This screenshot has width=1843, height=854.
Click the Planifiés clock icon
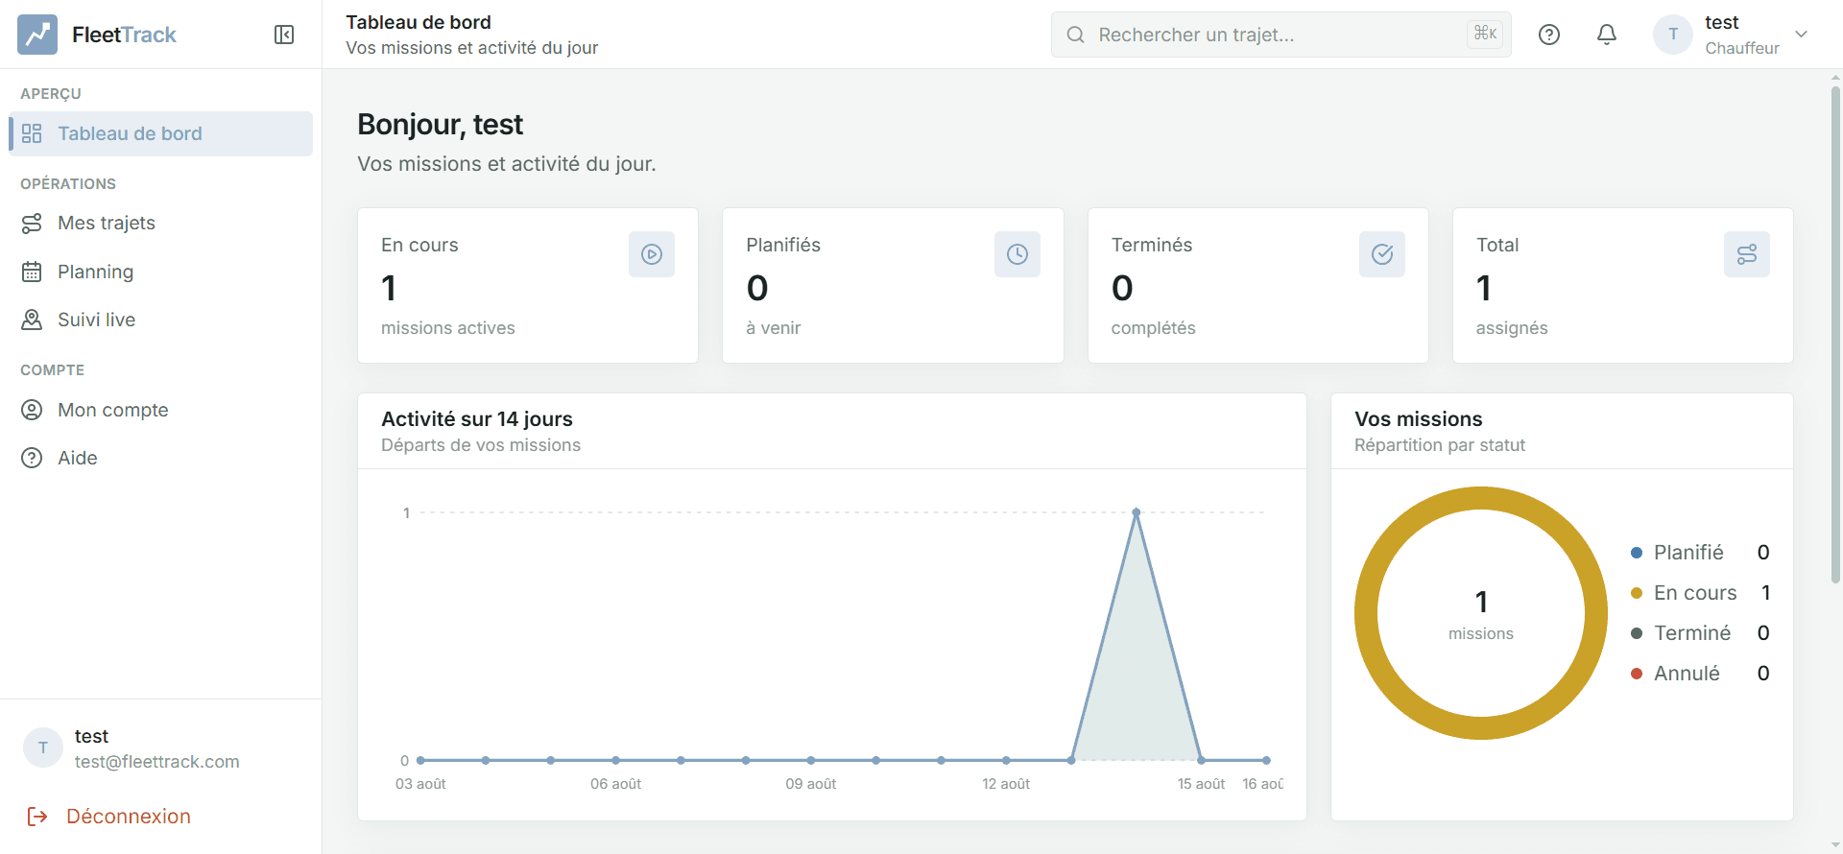1017,254
